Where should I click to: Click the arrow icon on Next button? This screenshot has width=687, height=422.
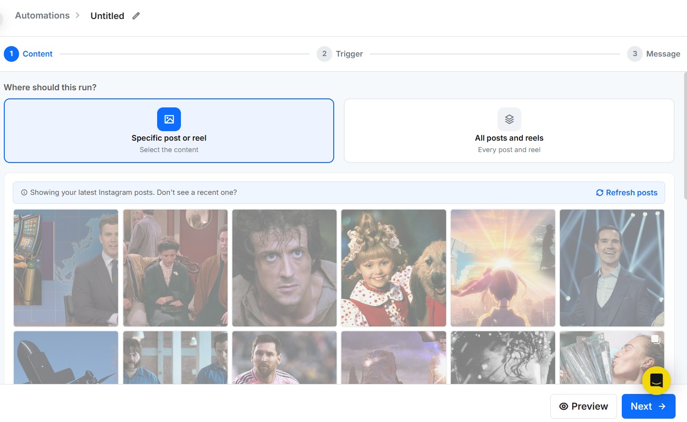(662, 406)
